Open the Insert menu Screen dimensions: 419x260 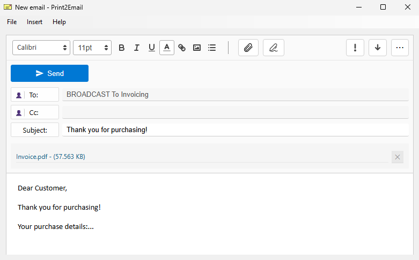34,22
